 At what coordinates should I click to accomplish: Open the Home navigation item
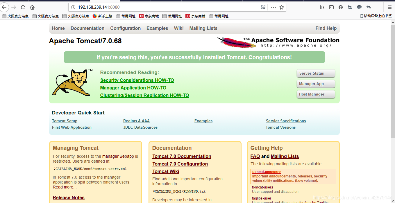tap(58, 28)
